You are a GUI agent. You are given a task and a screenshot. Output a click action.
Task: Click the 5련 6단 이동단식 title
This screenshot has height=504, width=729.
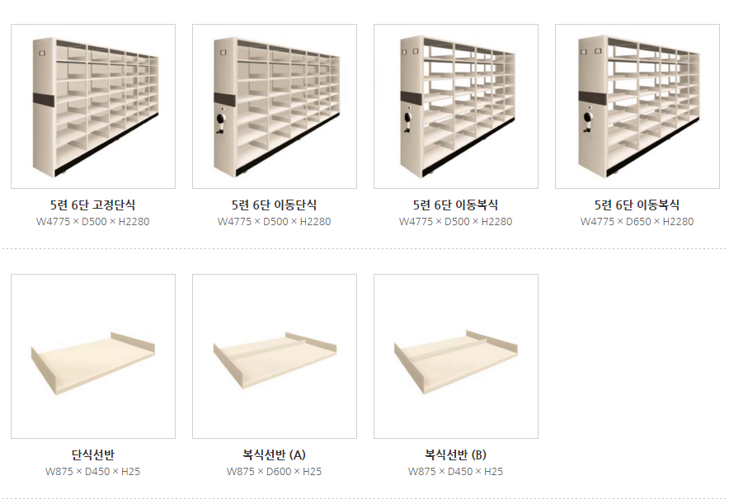(275, 205)
